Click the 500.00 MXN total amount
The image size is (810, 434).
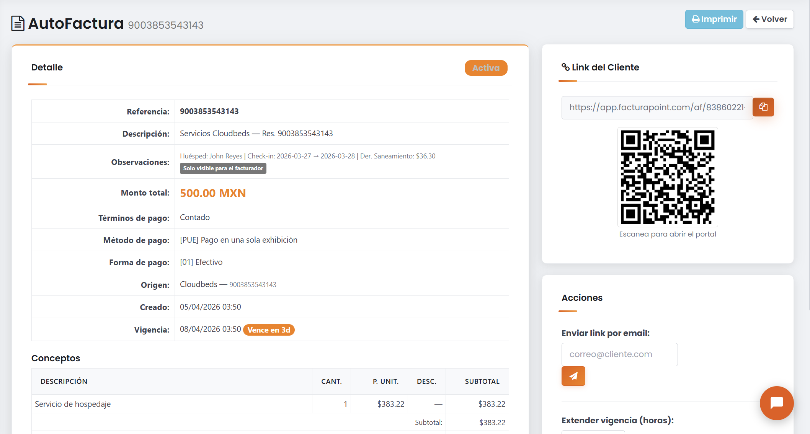[213, 193]
